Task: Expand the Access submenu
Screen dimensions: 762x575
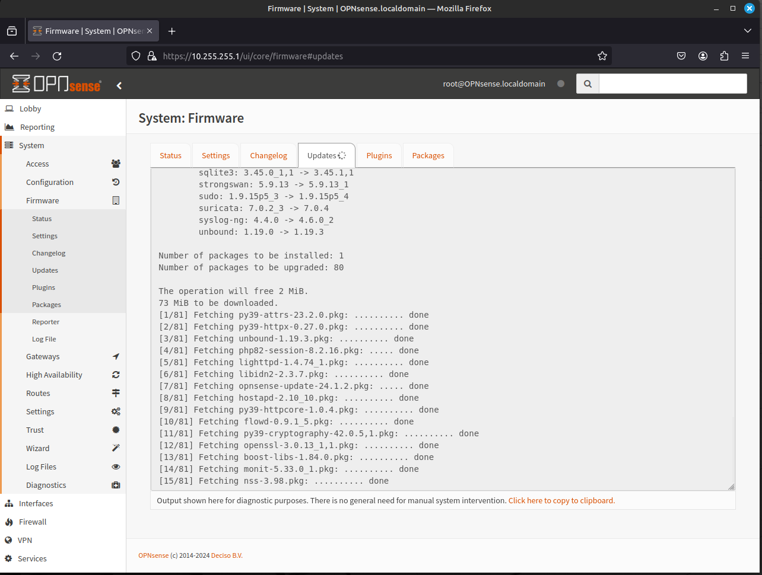Action: 63,164
